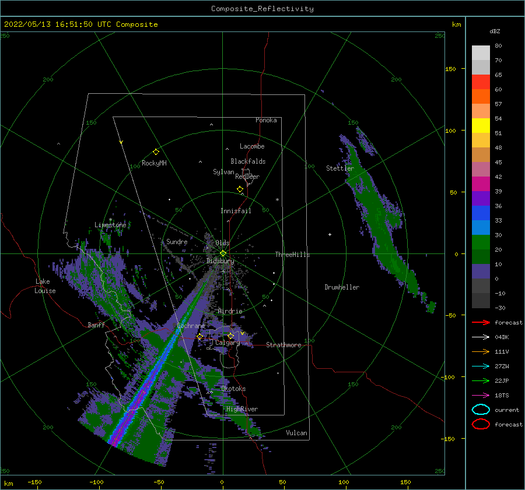Select the cyan 27ZW arrow icon
This screenshot has width=525, height=490.
click(481, 366)
